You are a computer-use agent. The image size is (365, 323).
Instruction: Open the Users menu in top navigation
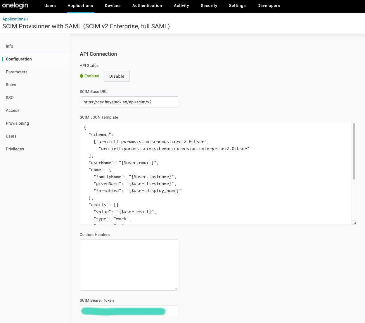pos(50,6)
